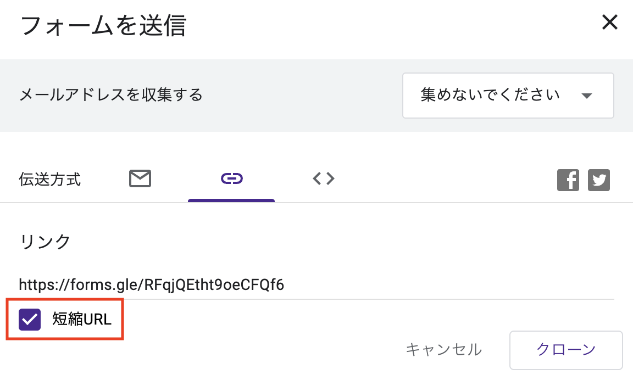Toggle shortening by clicking the 短縮URL label
This screenshot has width=633, height=380.
pos(81,320)
